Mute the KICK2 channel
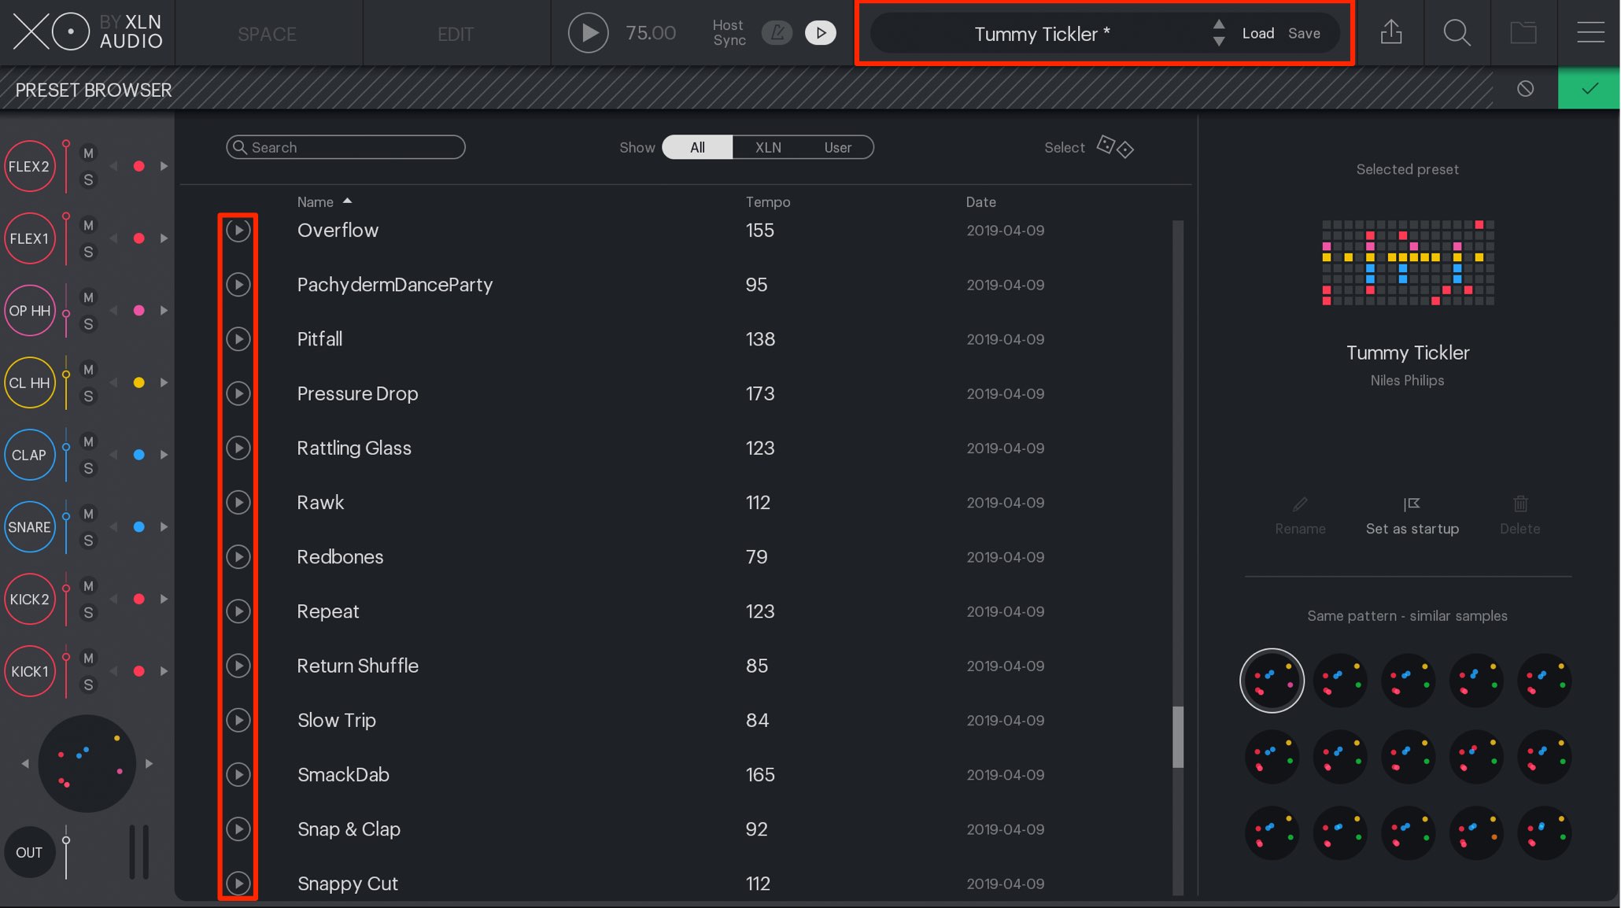The height and width of the screenshot is (908, 1621). click(x=88, y=586)
